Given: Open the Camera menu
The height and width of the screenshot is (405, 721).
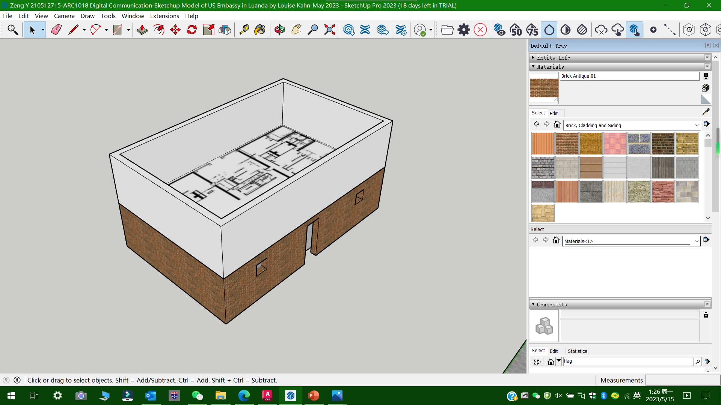Looking at the screenshot, I should pos(64,16).
